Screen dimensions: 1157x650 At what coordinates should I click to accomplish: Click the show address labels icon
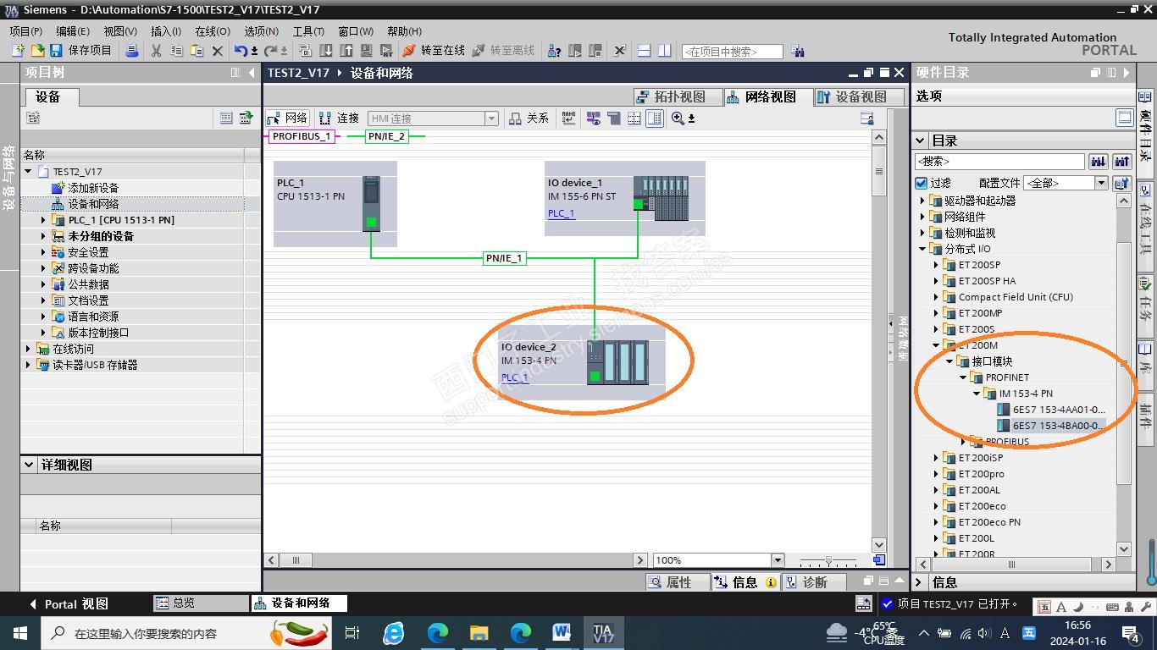(x=568, y=118)
